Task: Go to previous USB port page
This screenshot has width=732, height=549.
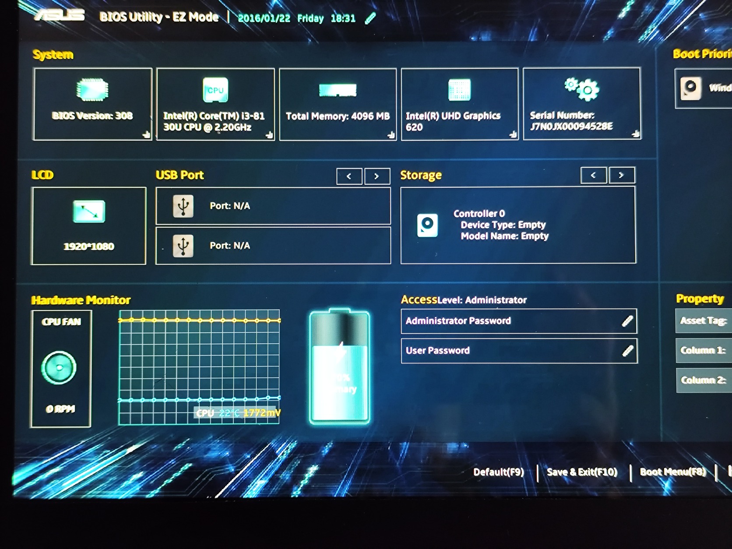Action: [x=349, y=176]
